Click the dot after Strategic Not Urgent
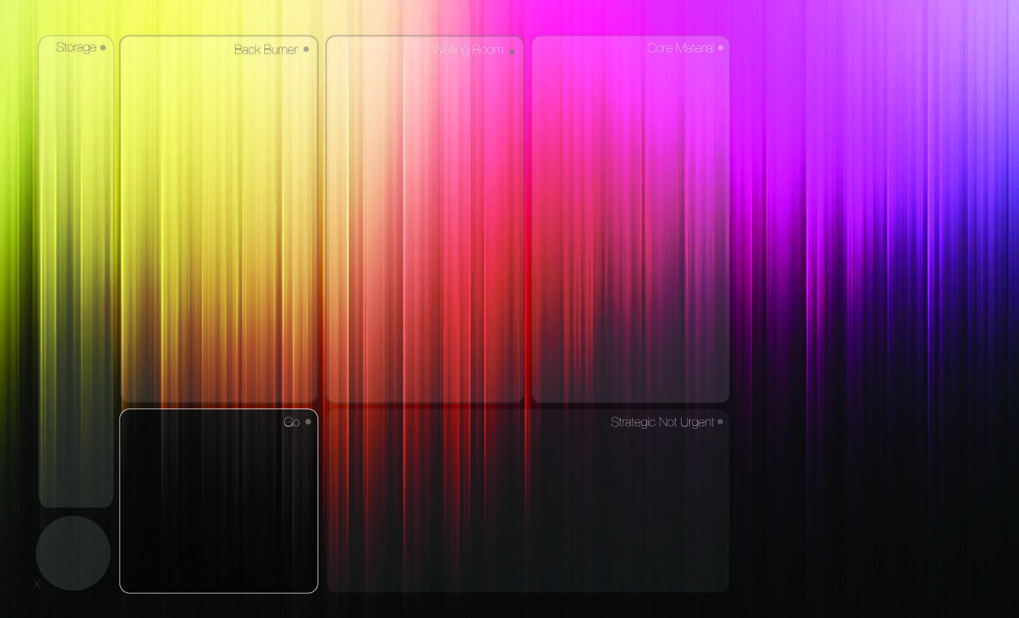Image resolution: width=1019 pixels, height=618 pixels. pyautogui.click(x=720, y=422)
